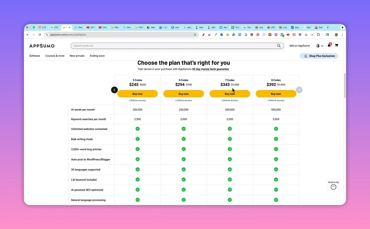The image size is (370, 229).
Task: Click the left carousel arrow beside pricing table
Action: click(114, 90)
